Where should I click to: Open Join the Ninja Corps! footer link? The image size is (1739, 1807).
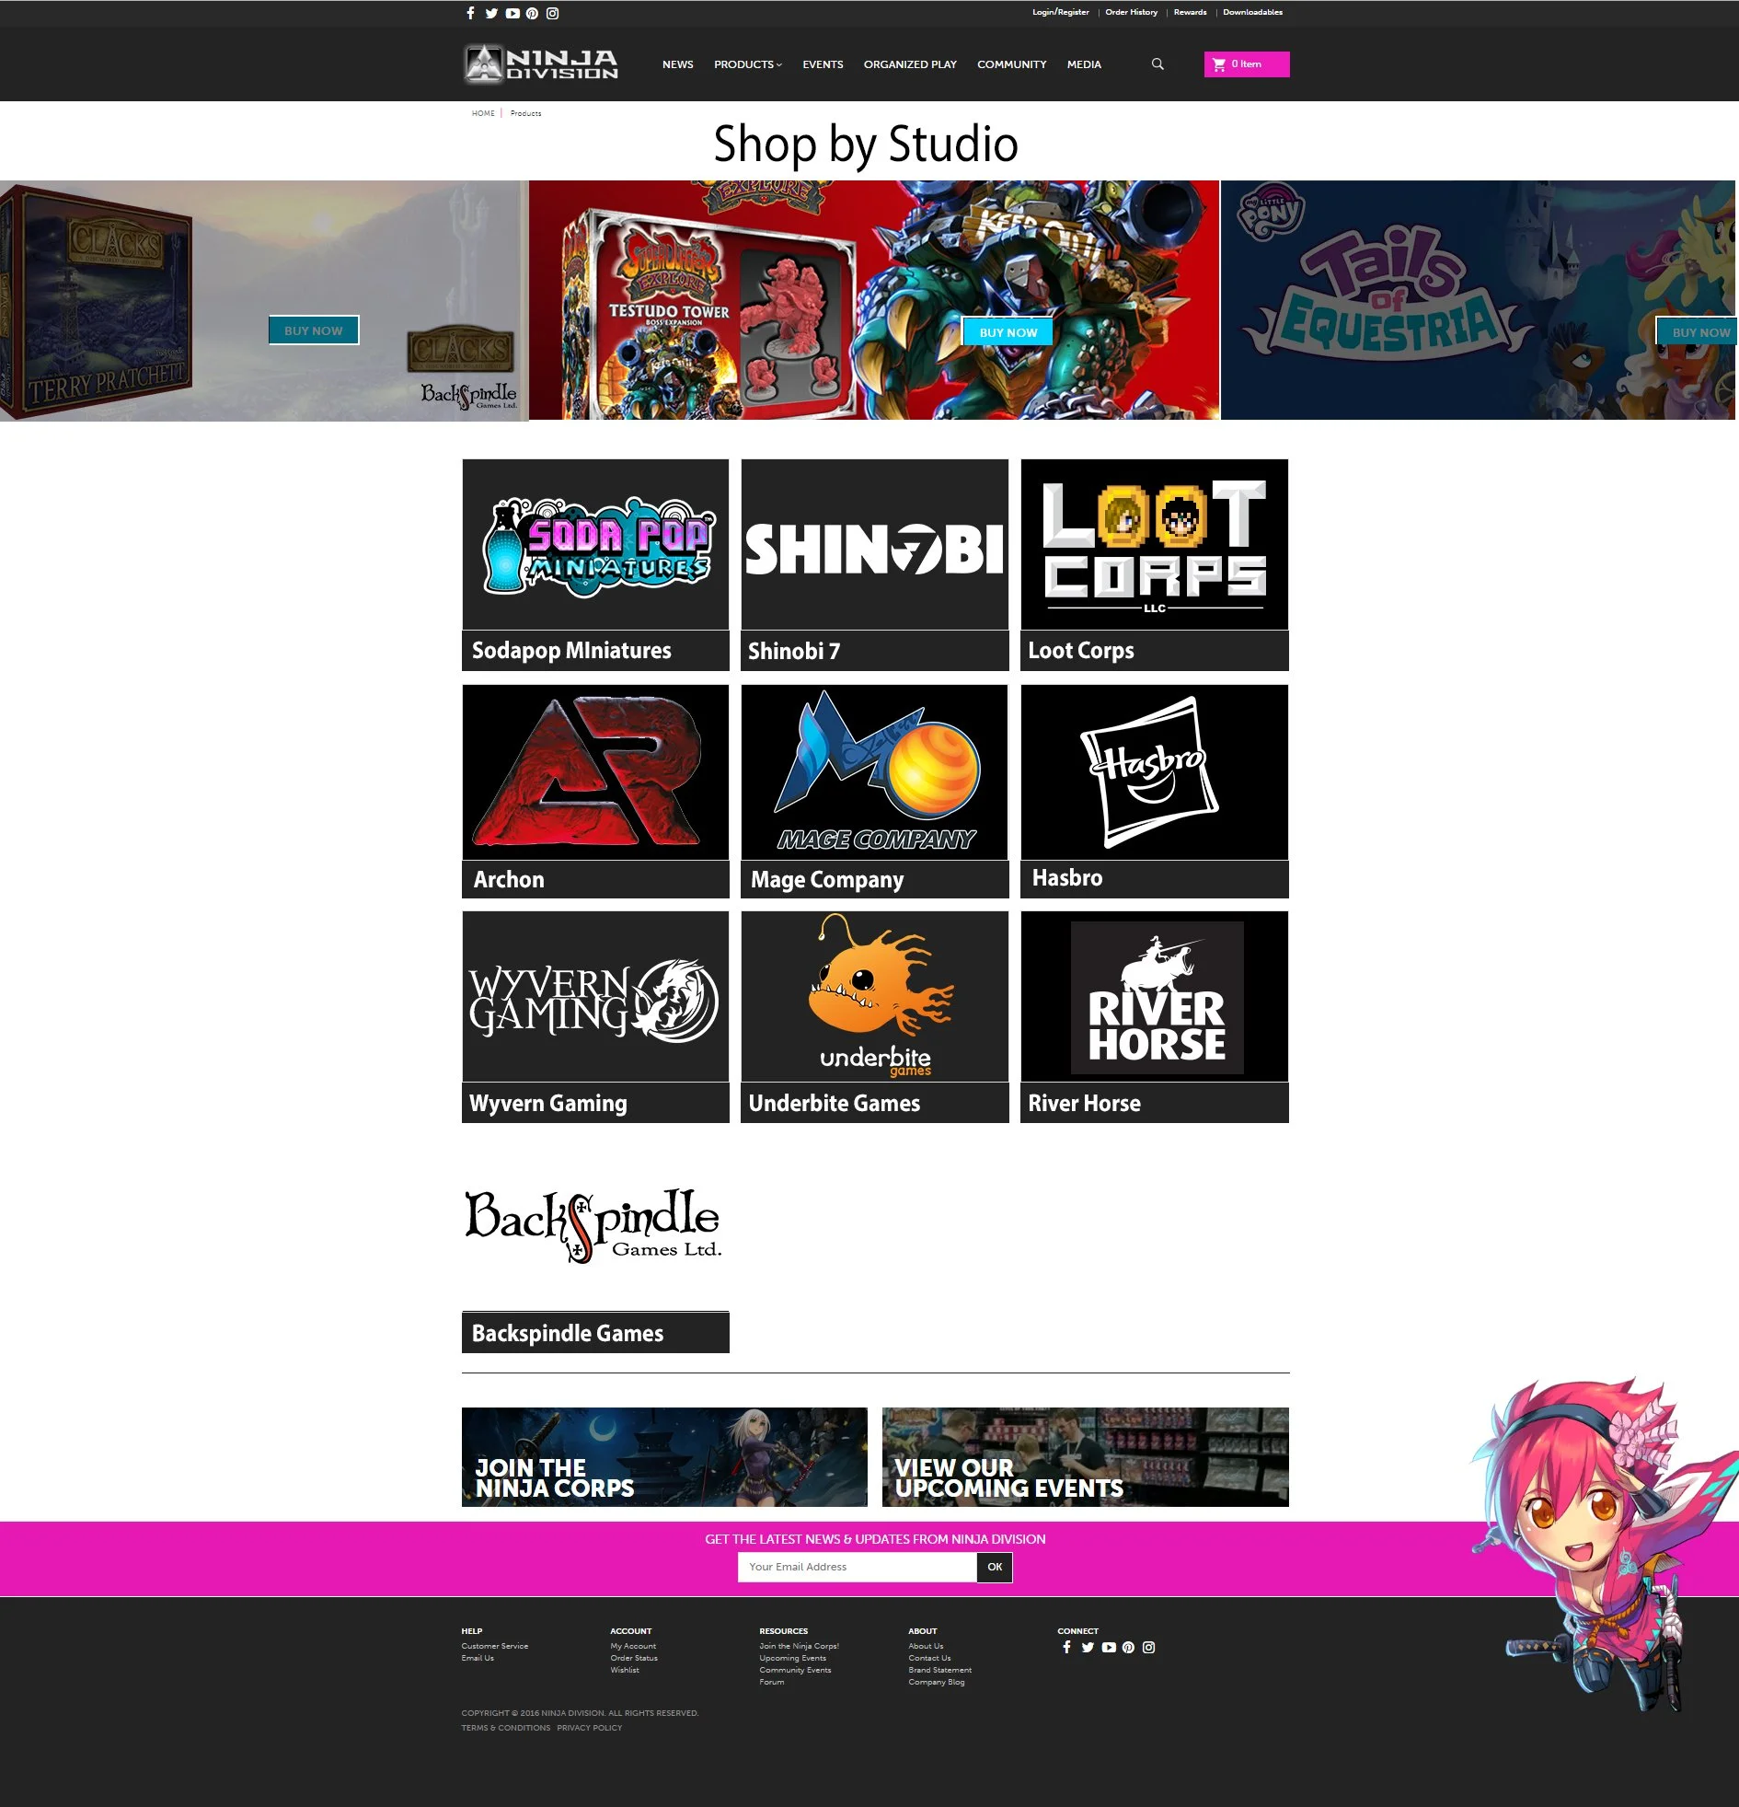click(799, 1646)
